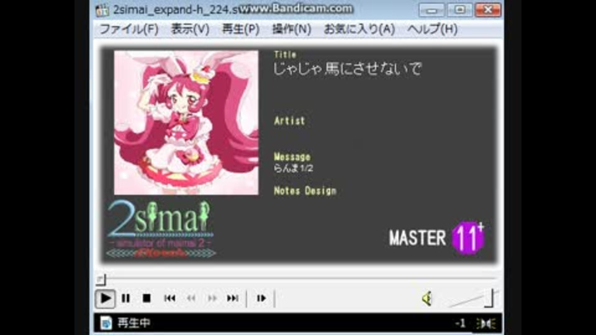The image size is (596, 335).
Task: Open the ファイル(F) menu
Action: click(x=129, y=29)
